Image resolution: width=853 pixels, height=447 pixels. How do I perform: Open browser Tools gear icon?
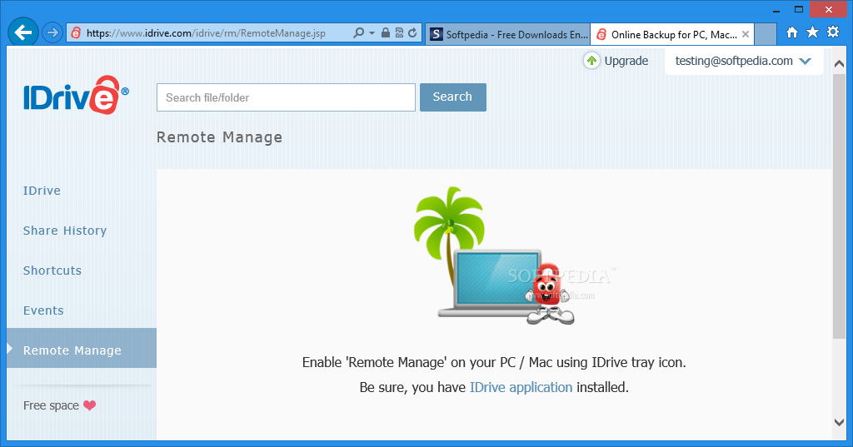(833, 32)
